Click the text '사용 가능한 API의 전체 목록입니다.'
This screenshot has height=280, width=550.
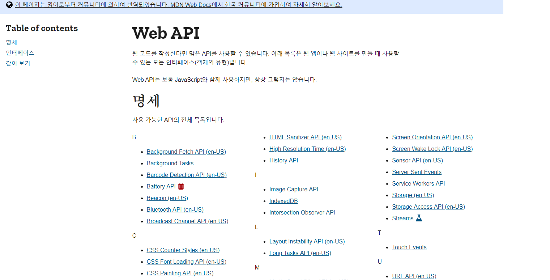(178, 120)
